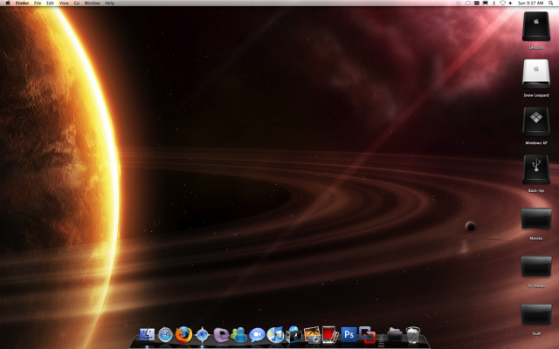Click the dock separator divider handle
Image resolution: width=559 pixels, height=349 pixels.
pos(381,339)
